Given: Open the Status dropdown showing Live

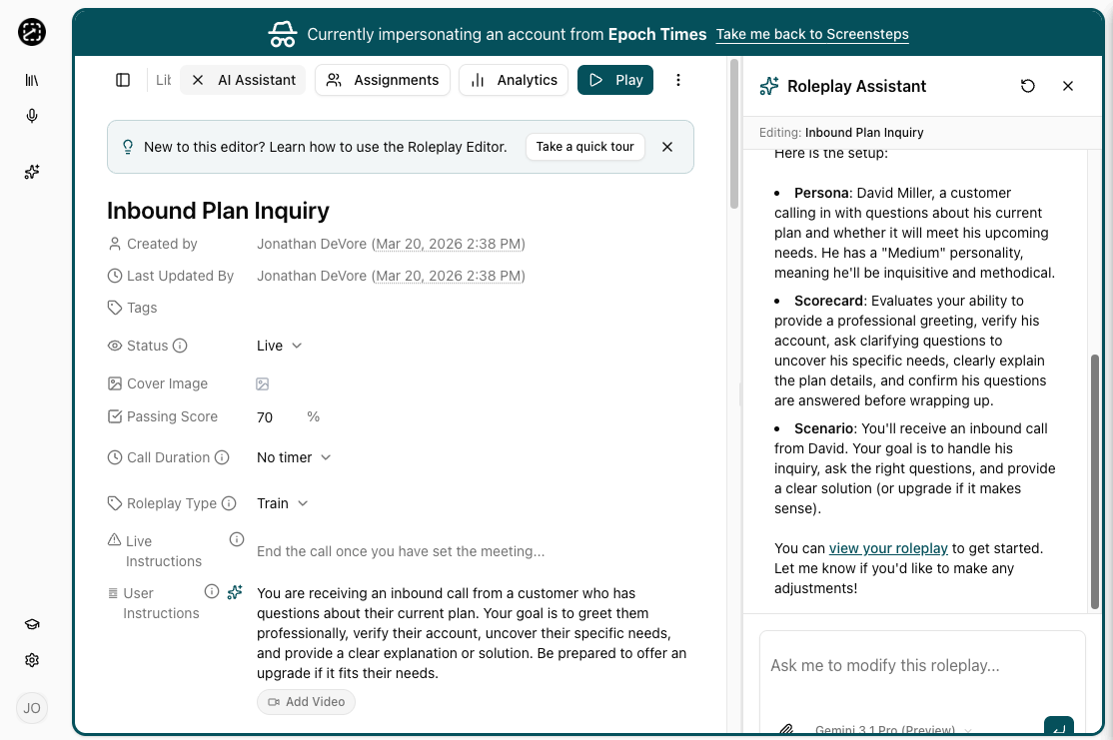Looking at the screenshot, I should tap(279, 346).
